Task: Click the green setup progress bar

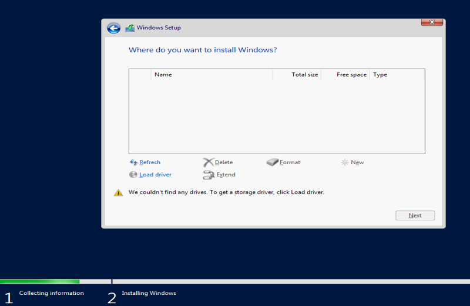Action: click(x=39, y=281)
